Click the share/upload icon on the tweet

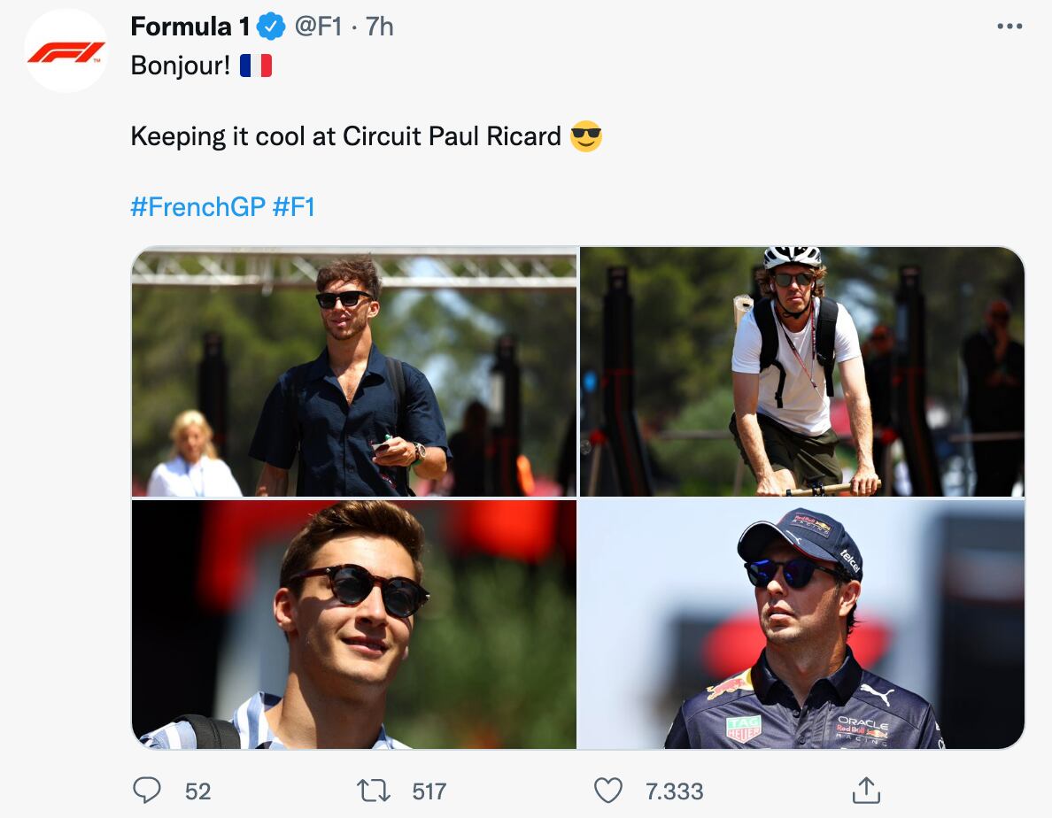[864, 791]
